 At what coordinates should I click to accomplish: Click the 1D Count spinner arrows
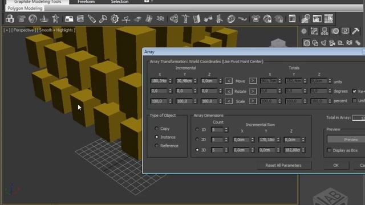(226, 130)
